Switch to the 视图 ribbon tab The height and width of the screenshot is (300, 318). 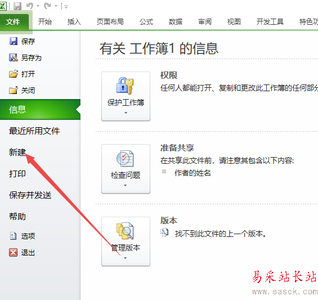[x=234, y=21]
